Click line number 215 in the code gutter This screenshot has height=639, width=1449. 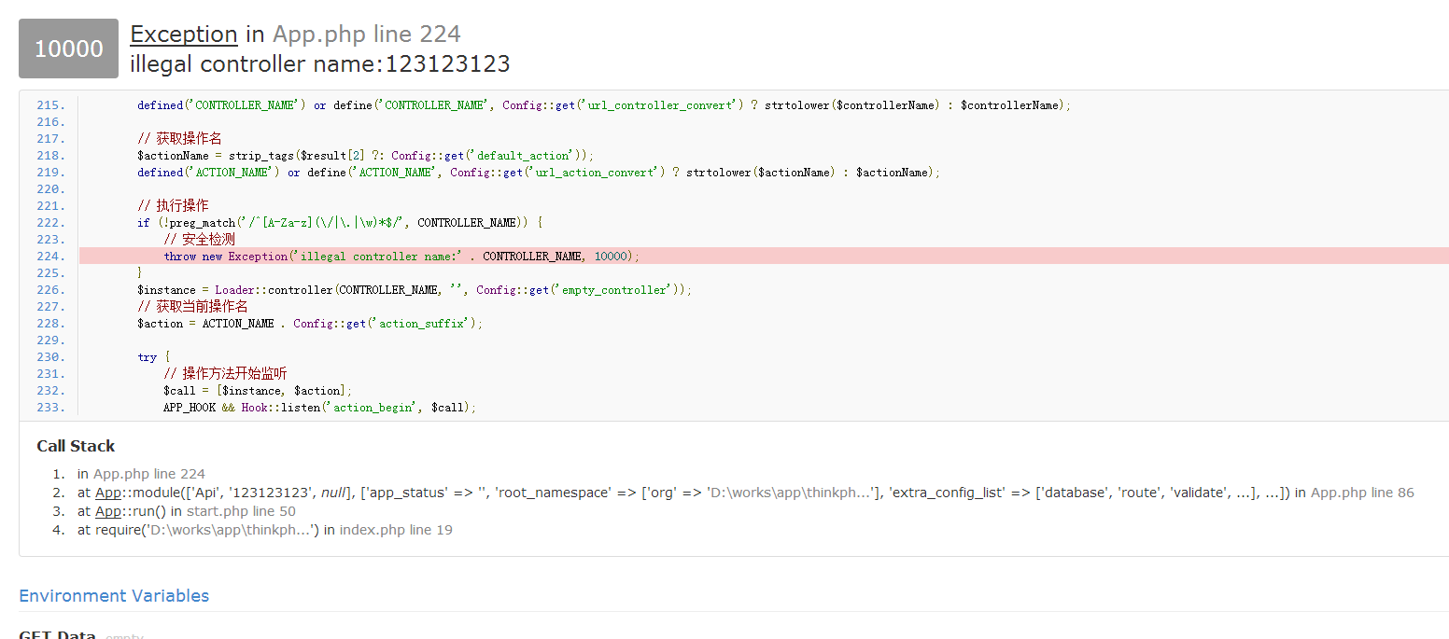tap(50, 105)
